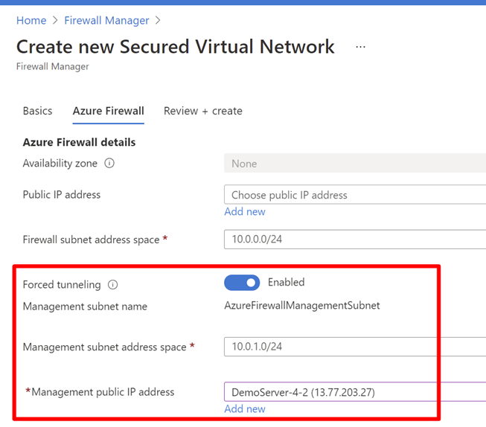Disable the Forced tunneling toggle
The width and height of the screenshot is (486, 427).
click(242, 283)
